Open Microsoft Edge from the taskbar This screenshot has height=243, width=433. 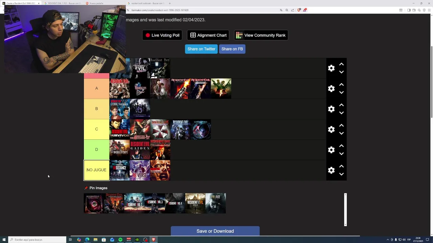[87, 240]
